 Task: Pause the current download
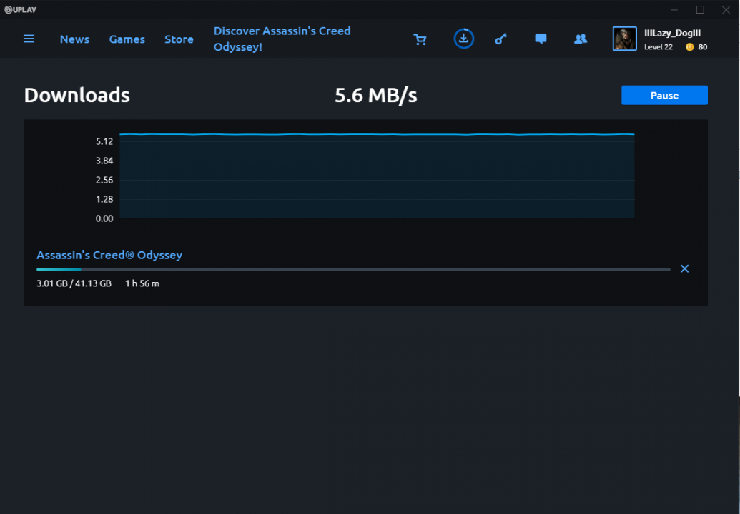664,95
